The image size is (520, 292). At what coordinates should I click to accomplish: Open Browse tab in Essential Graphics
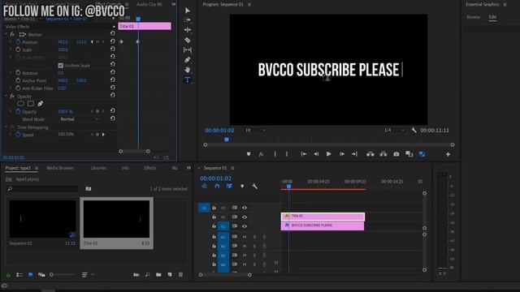click(x=473, y=17)
